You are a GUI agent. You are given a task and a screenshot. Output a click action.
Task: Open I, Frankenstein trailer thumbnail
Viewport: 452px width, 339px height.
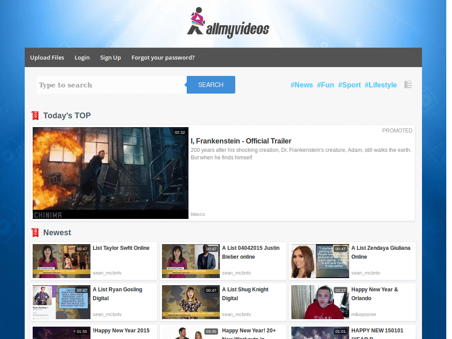(110, 173)
